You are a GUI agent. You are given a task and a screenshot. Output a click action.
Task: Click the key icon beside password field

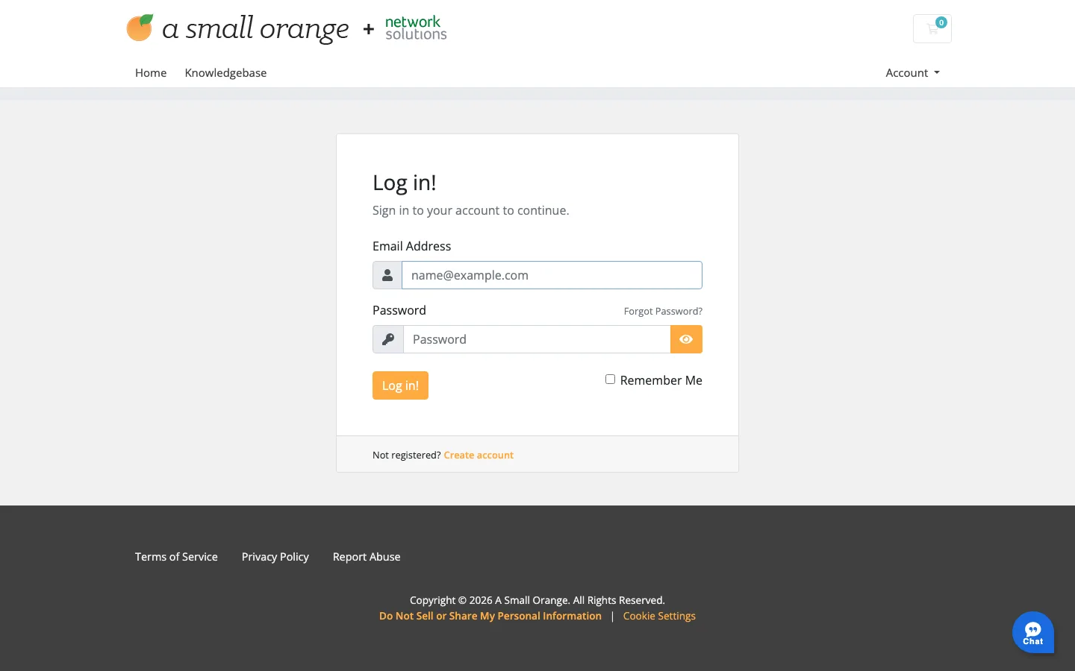(x=388, y=339)
